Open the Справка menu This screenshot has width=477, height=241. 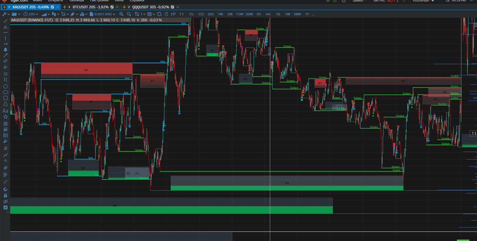point(136,1)
